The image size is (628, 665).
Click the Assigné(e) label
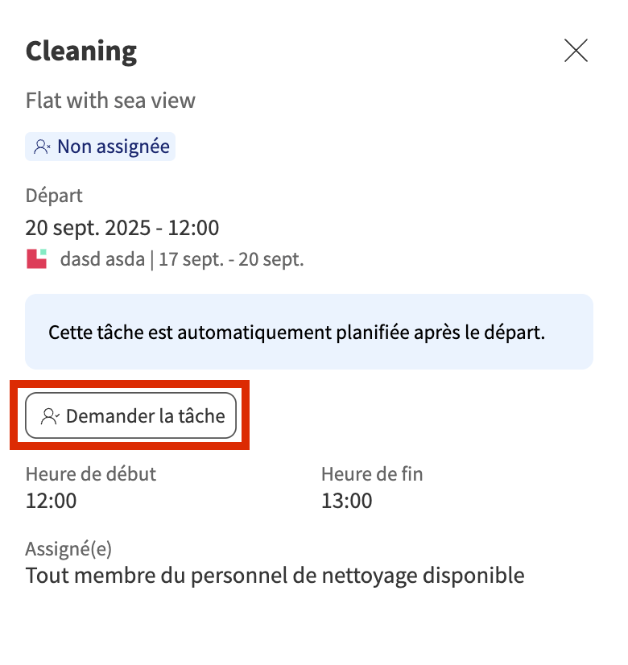pos(68,549)
